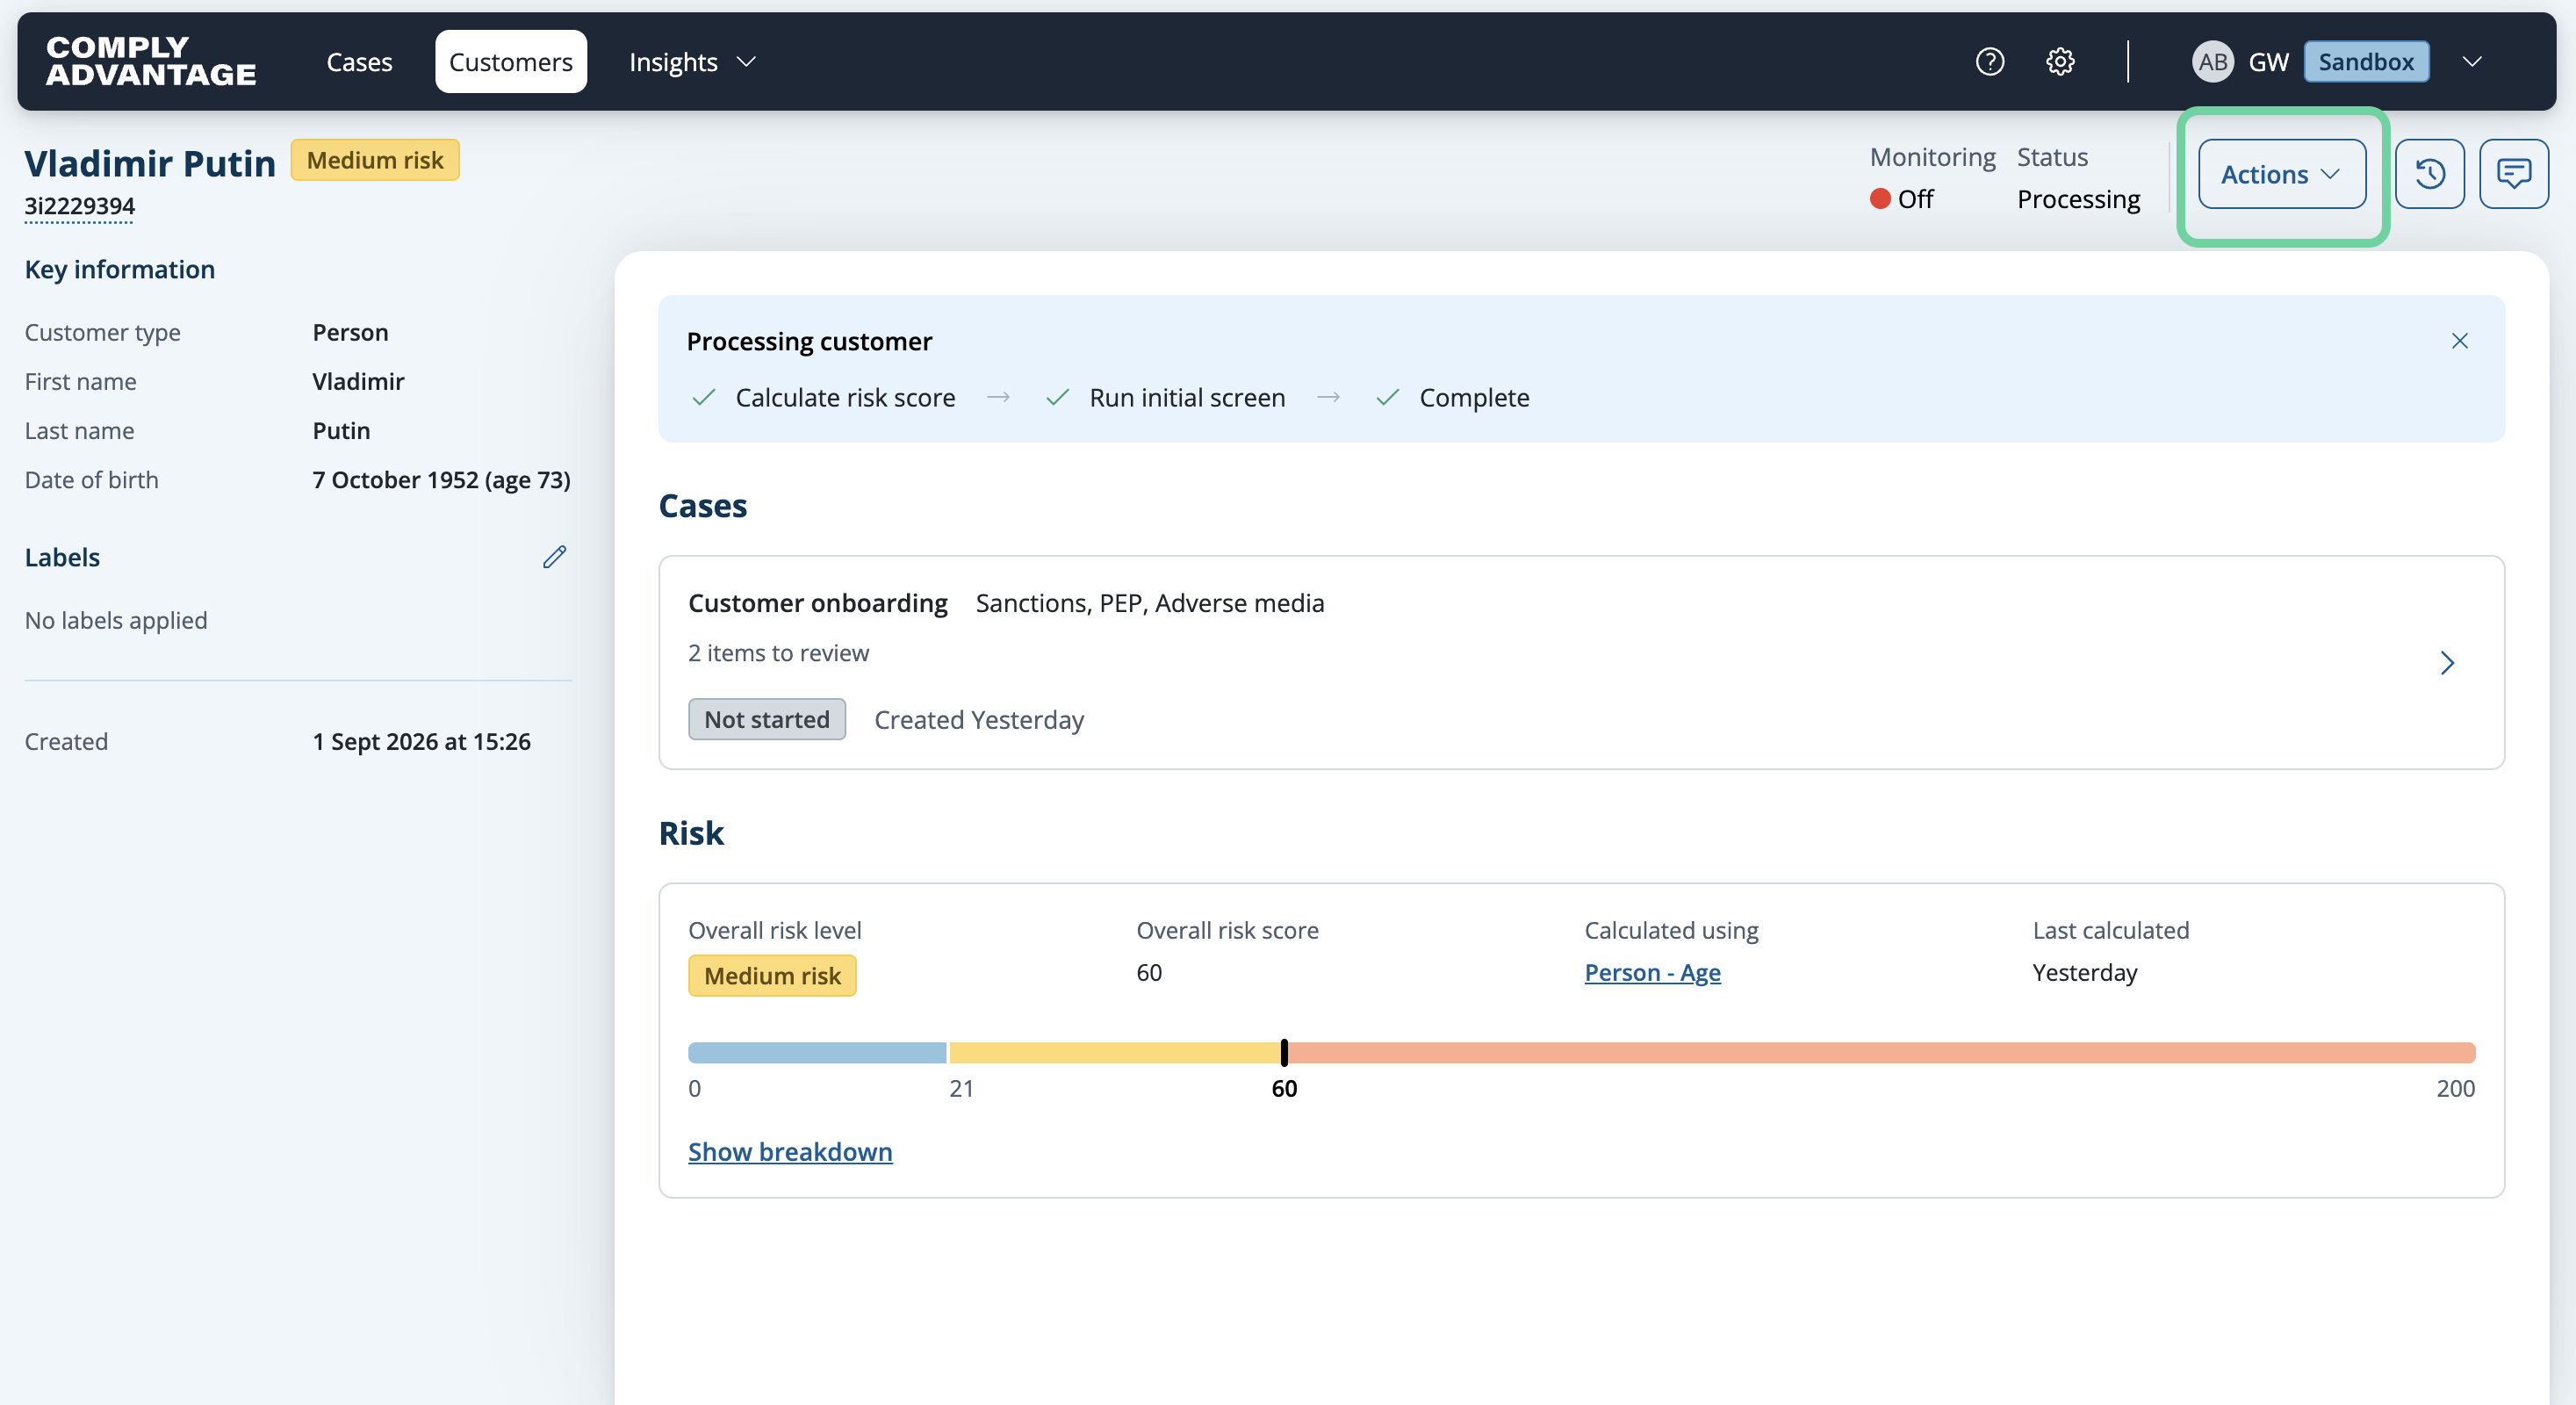Expand the Actions dropdown
This screenshot has height=1405, width=2576.
(2281, 174)
